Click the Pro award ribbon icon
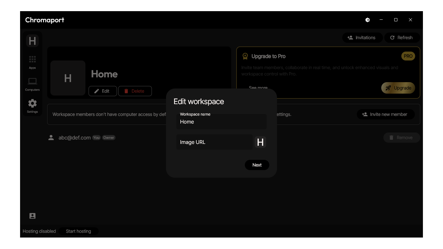The height and width of the screenshot is (249, 443). click(245, 56)
